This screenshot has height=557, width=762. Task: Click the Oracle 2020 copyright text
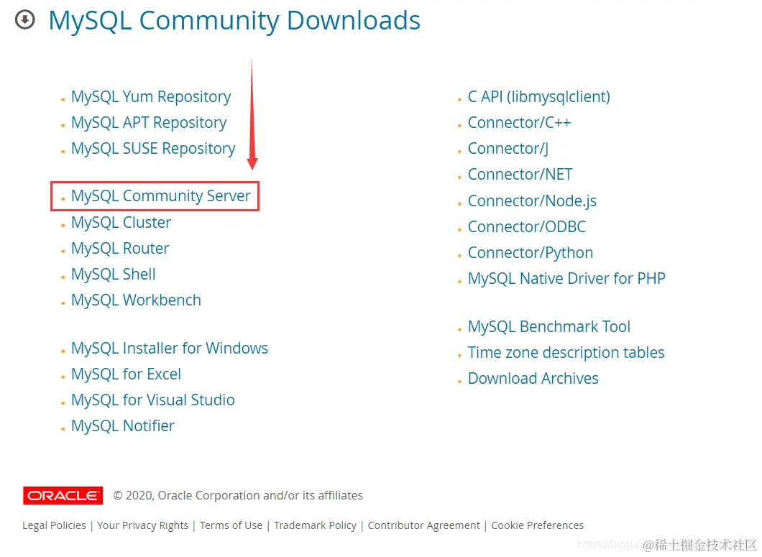[238, 495]
